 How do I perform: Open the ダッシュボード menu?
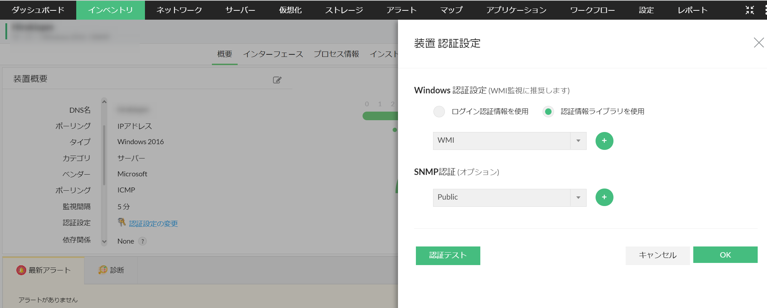[38, 10]
